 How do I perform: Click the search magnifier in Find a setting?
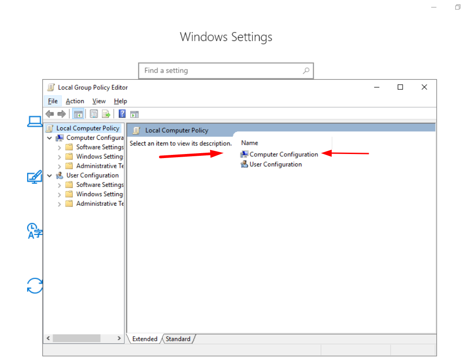[306, 71]
